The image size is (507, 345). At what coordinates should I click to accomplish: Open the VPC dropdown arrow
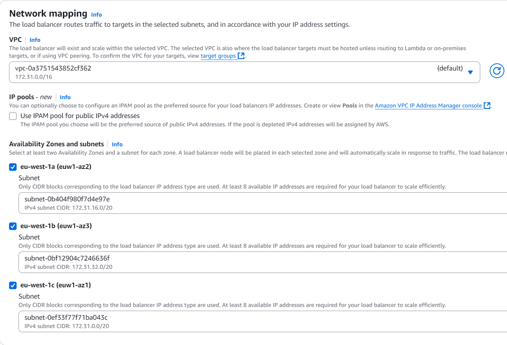470,72
